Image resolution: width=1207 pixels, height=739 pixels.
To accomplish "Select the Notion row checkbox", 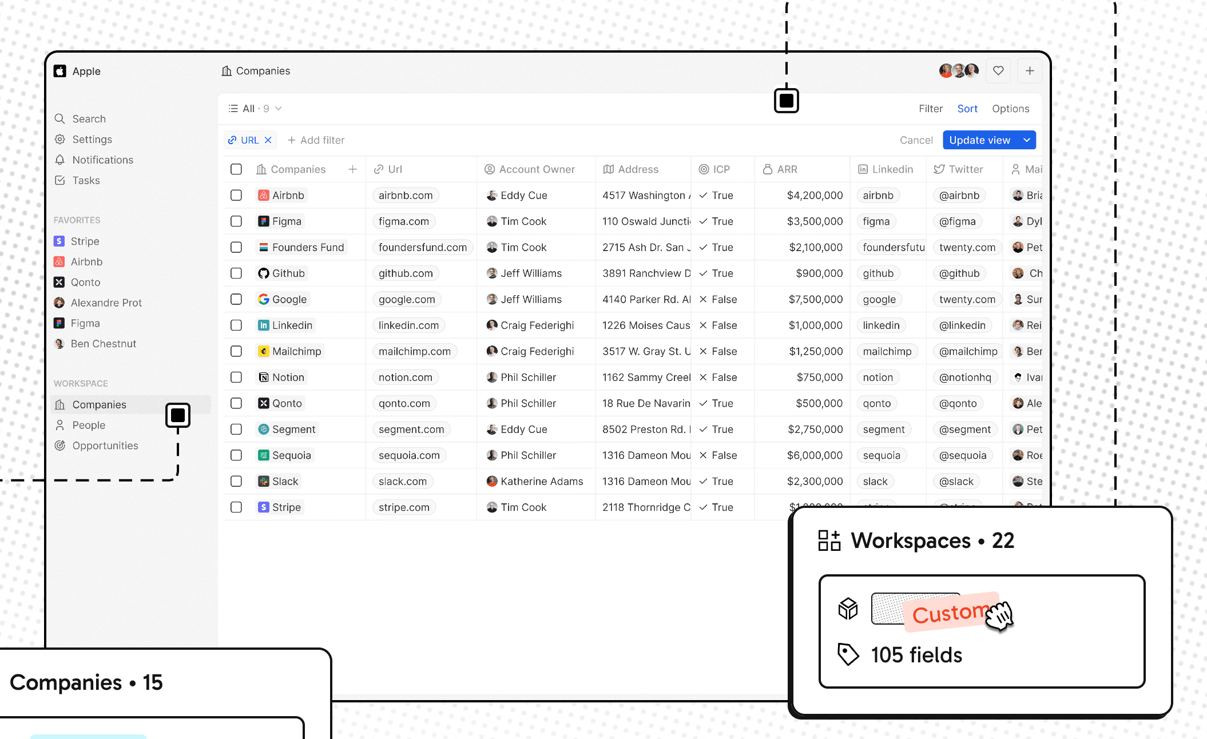I will 236,378.
